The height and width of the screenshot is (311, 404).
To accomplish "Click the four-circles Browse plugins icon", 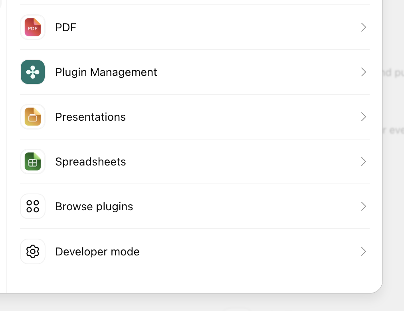I will 33,206.
